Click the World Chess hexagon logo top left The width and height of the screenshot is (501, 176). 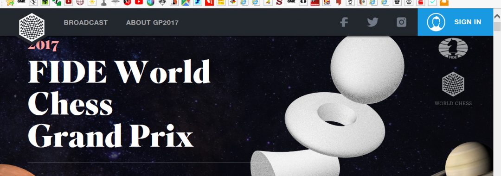click(x=32, y=27)
